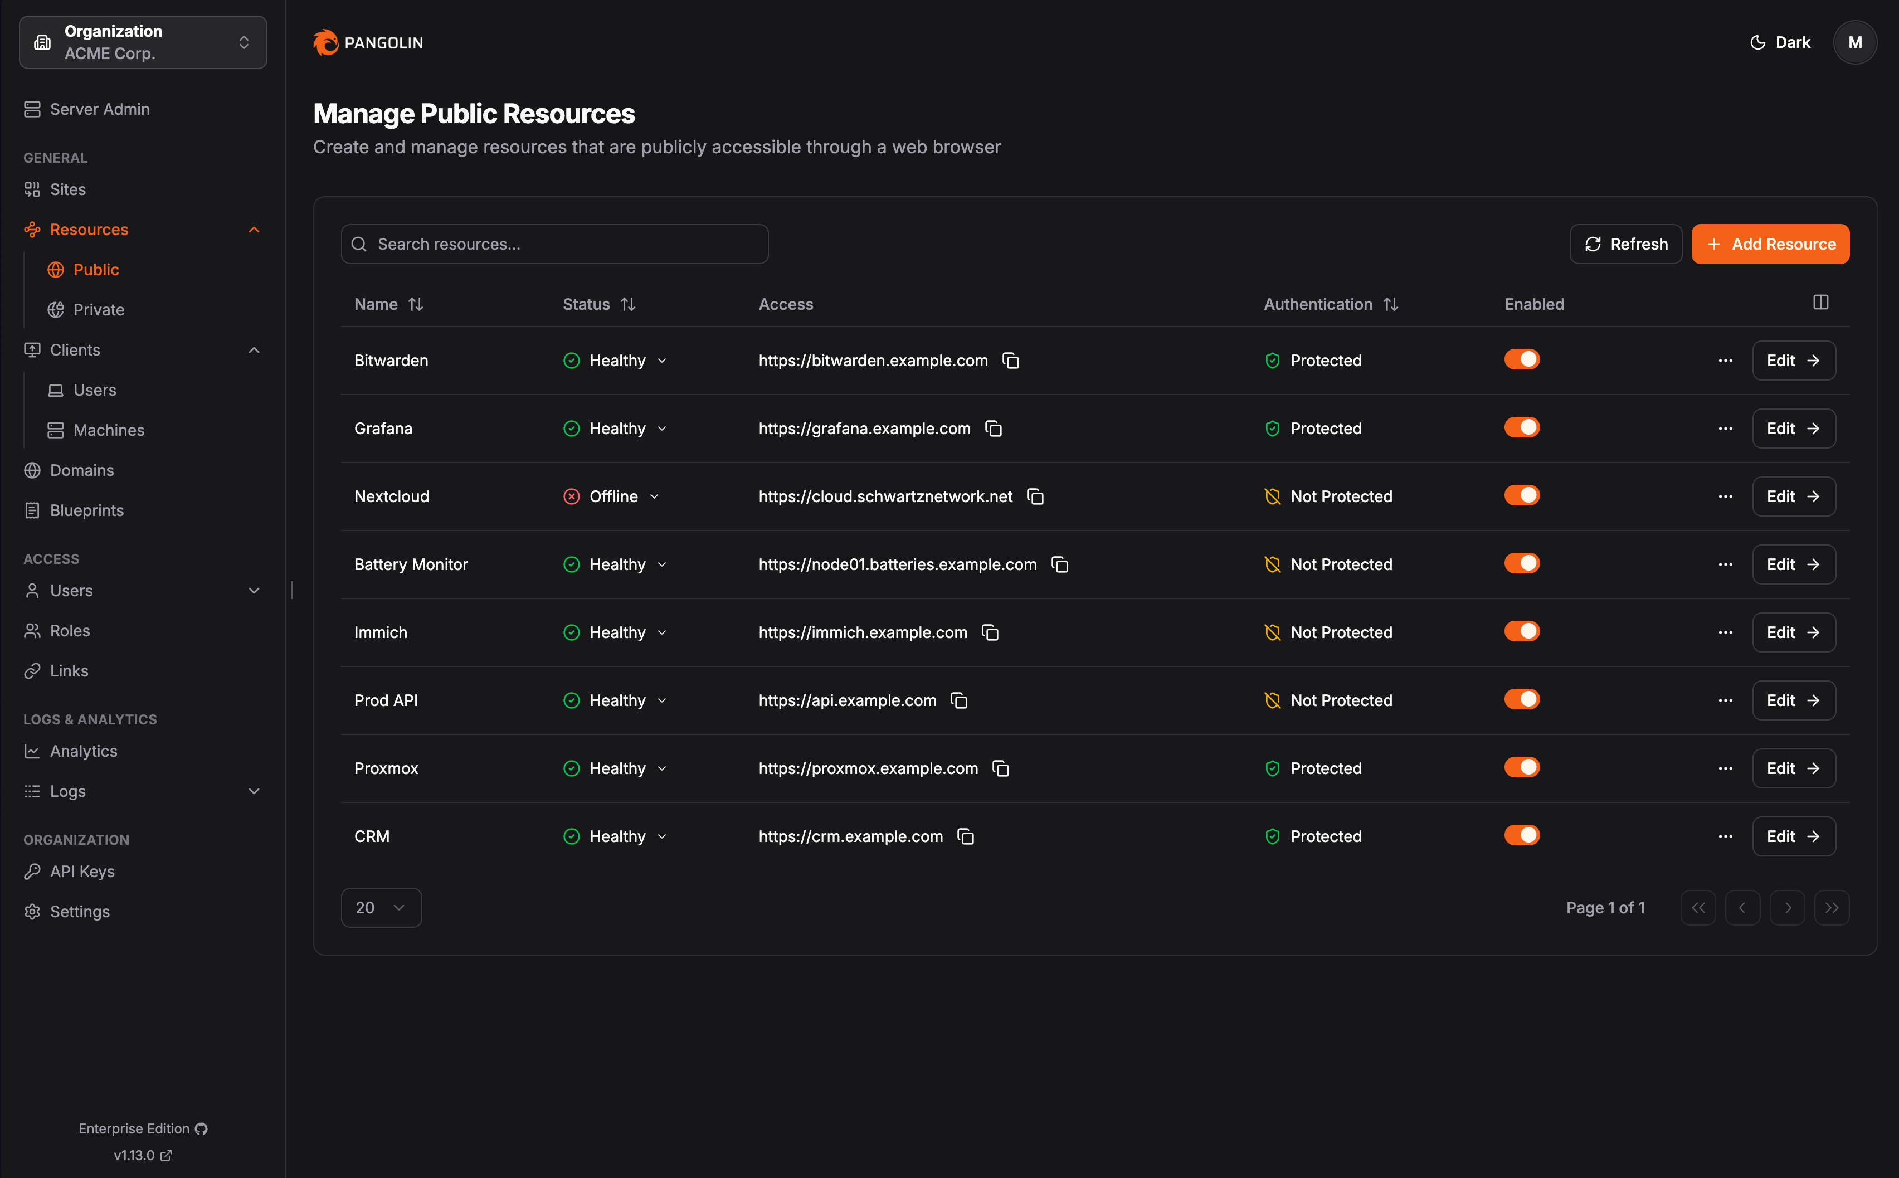
Task: Copy the Bitwarden access URL
Action: 1010,360
